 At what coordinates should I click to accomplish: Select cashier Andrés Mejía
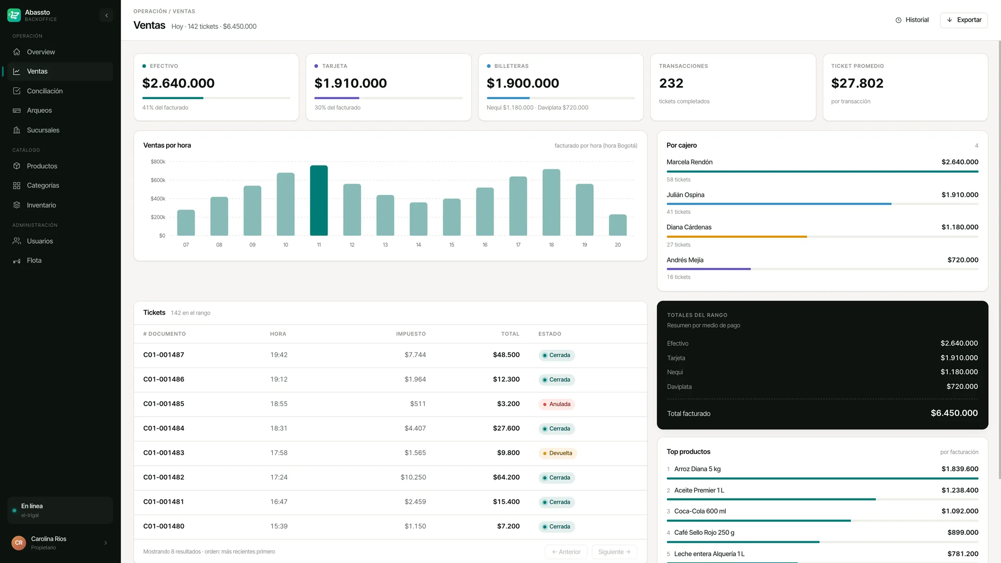click(822, 268)
